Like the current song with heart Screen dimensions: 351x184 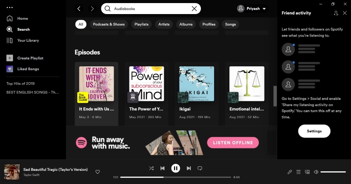97,172
